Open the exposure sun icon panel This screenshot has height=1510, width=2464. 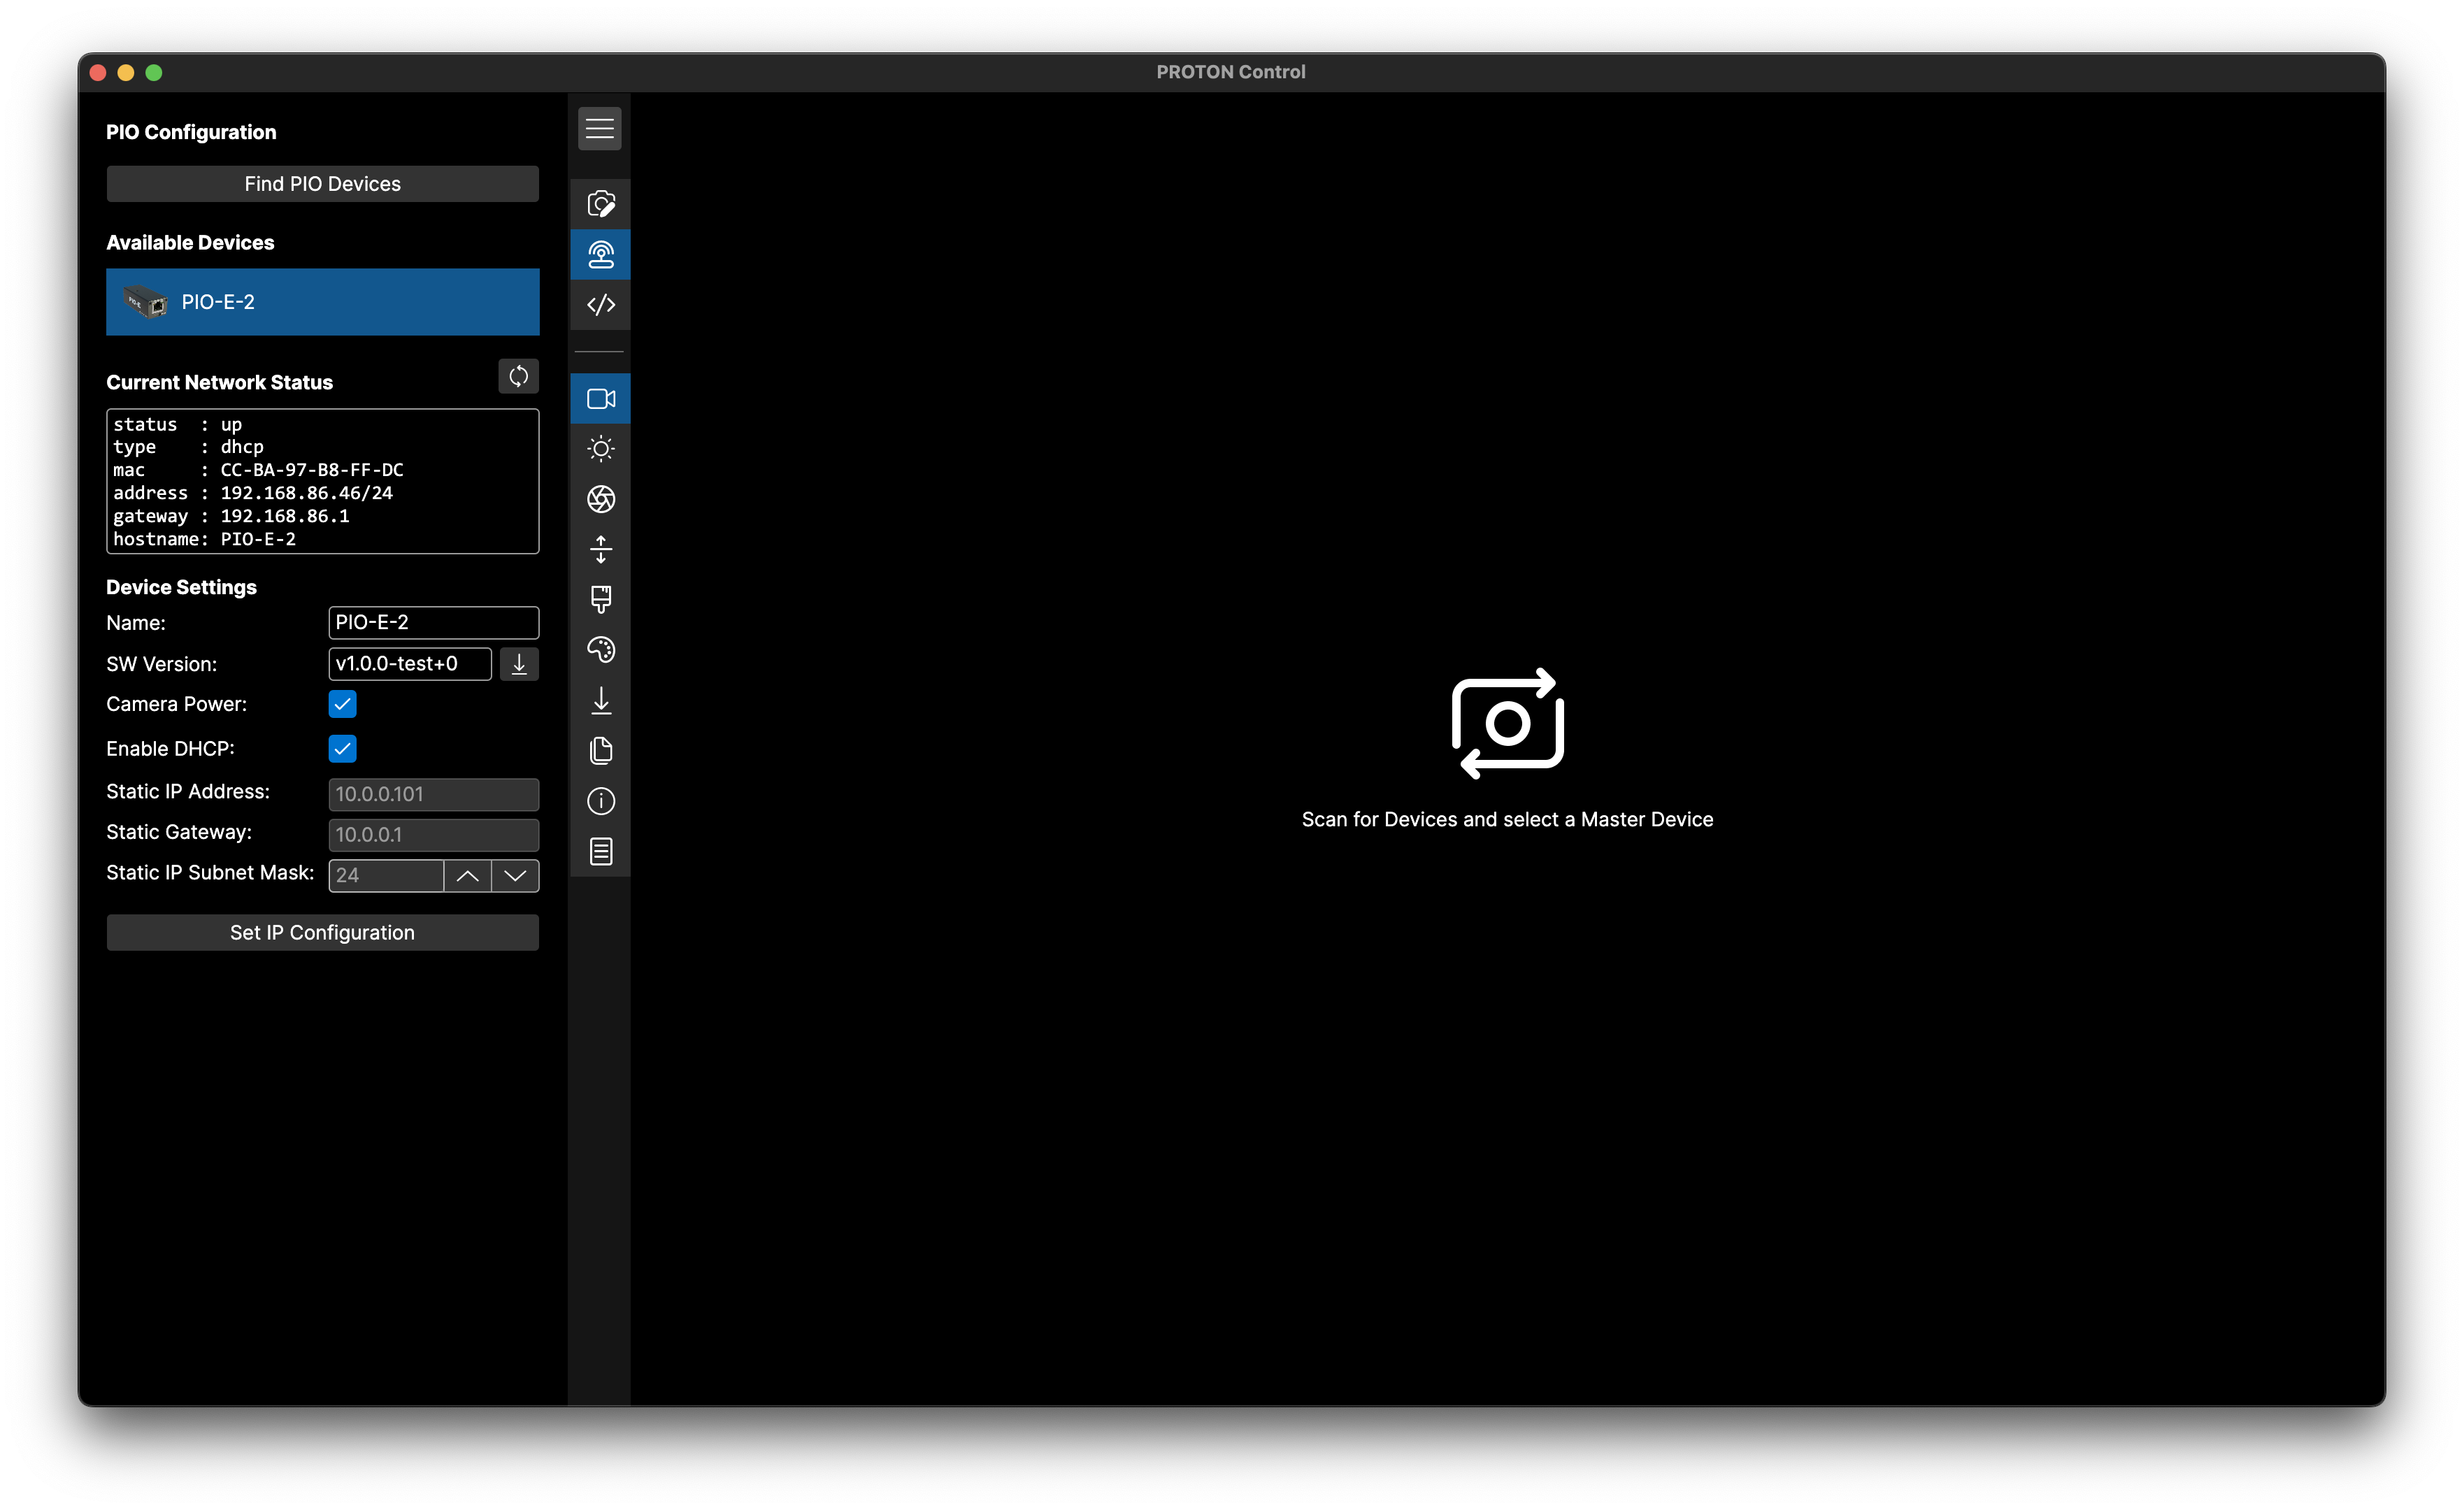600,449
